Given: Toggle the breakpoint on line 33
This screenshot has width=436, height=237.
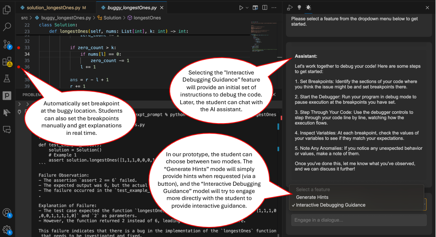Looking at the screenshot, I should pos(19,48).
